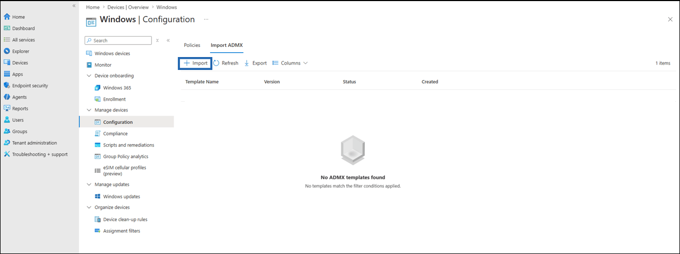Screen dimensions: 680x254
Task: Collapse the submenu with double chevron
Action: 168,40
